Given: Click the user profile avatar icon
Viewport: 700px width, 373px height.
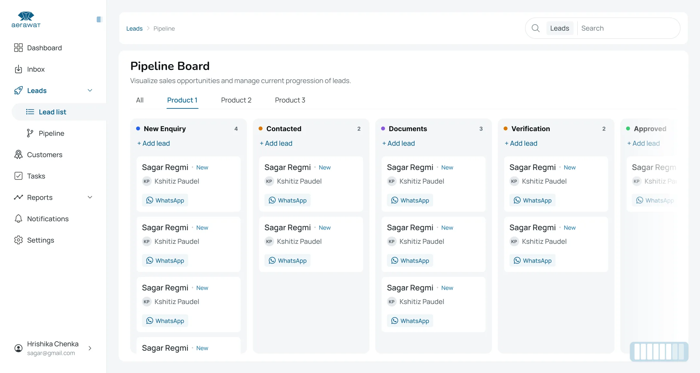Looking at the screenshot, I should tap(18, 348).
